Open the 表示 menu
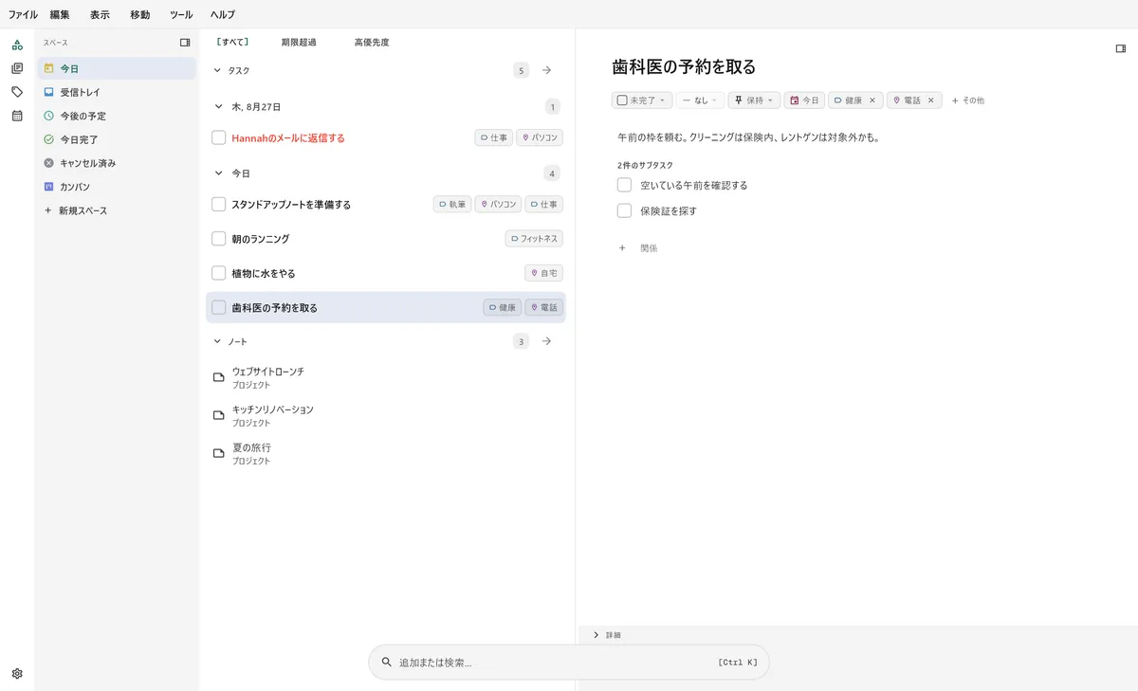 [x=100, y=14]
